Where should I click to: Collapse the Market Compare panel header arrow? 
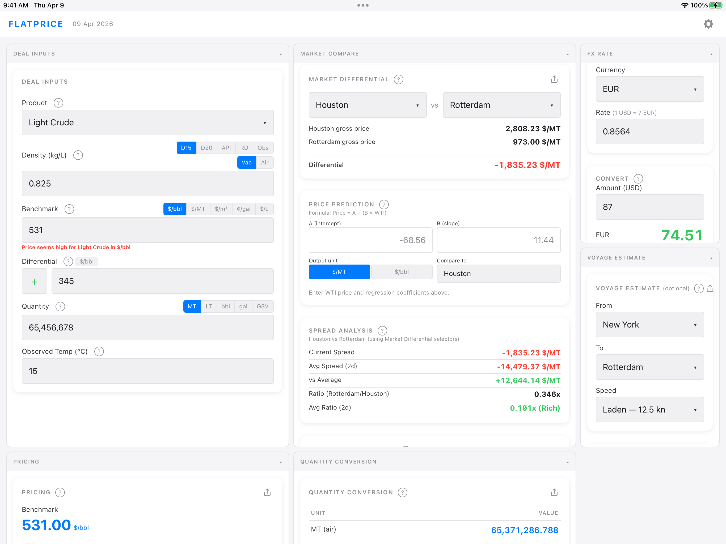tap(568, 54)
